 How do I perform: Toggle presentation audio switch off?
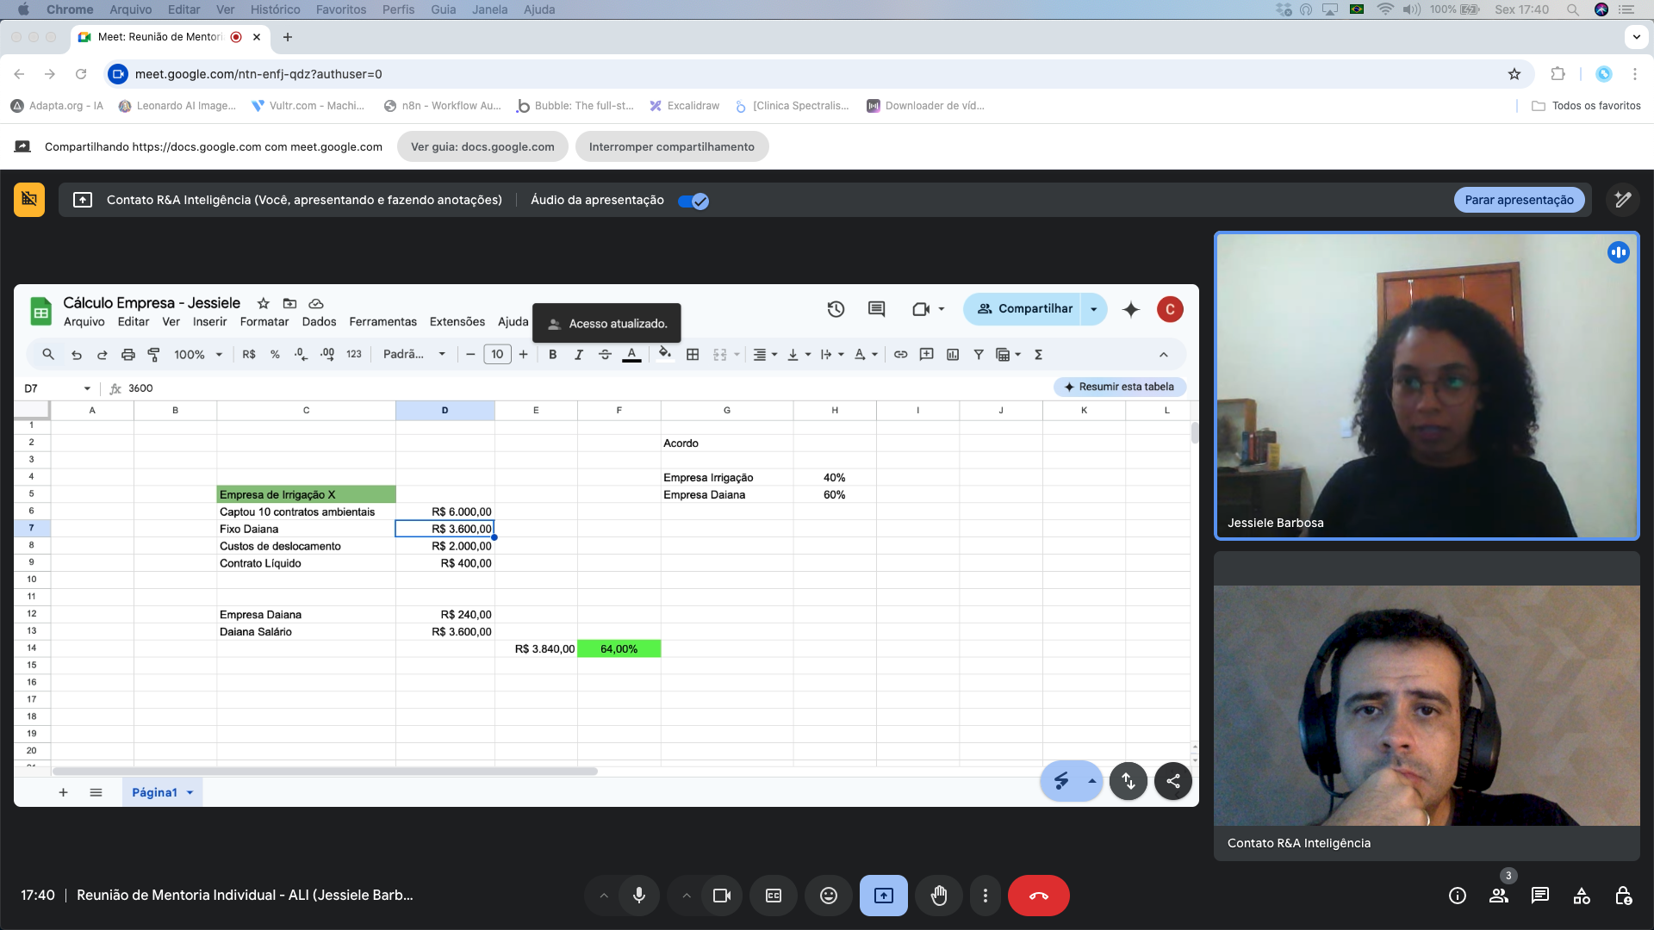tap(693, 201)
